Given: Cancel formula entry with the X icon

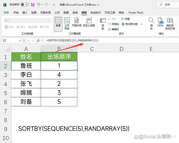Looking at the screenshot, I should [x=29, y=41].
